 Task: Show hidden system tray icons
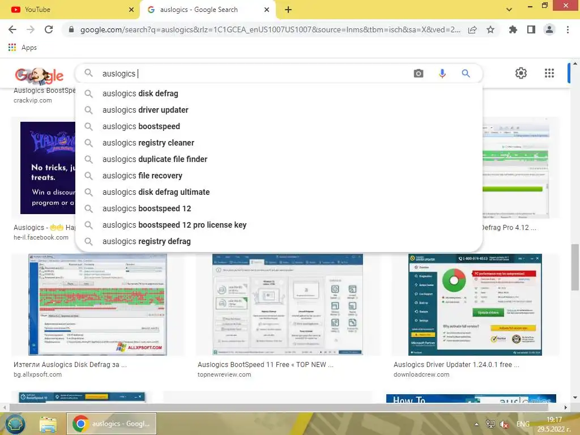tap(477, 424)
